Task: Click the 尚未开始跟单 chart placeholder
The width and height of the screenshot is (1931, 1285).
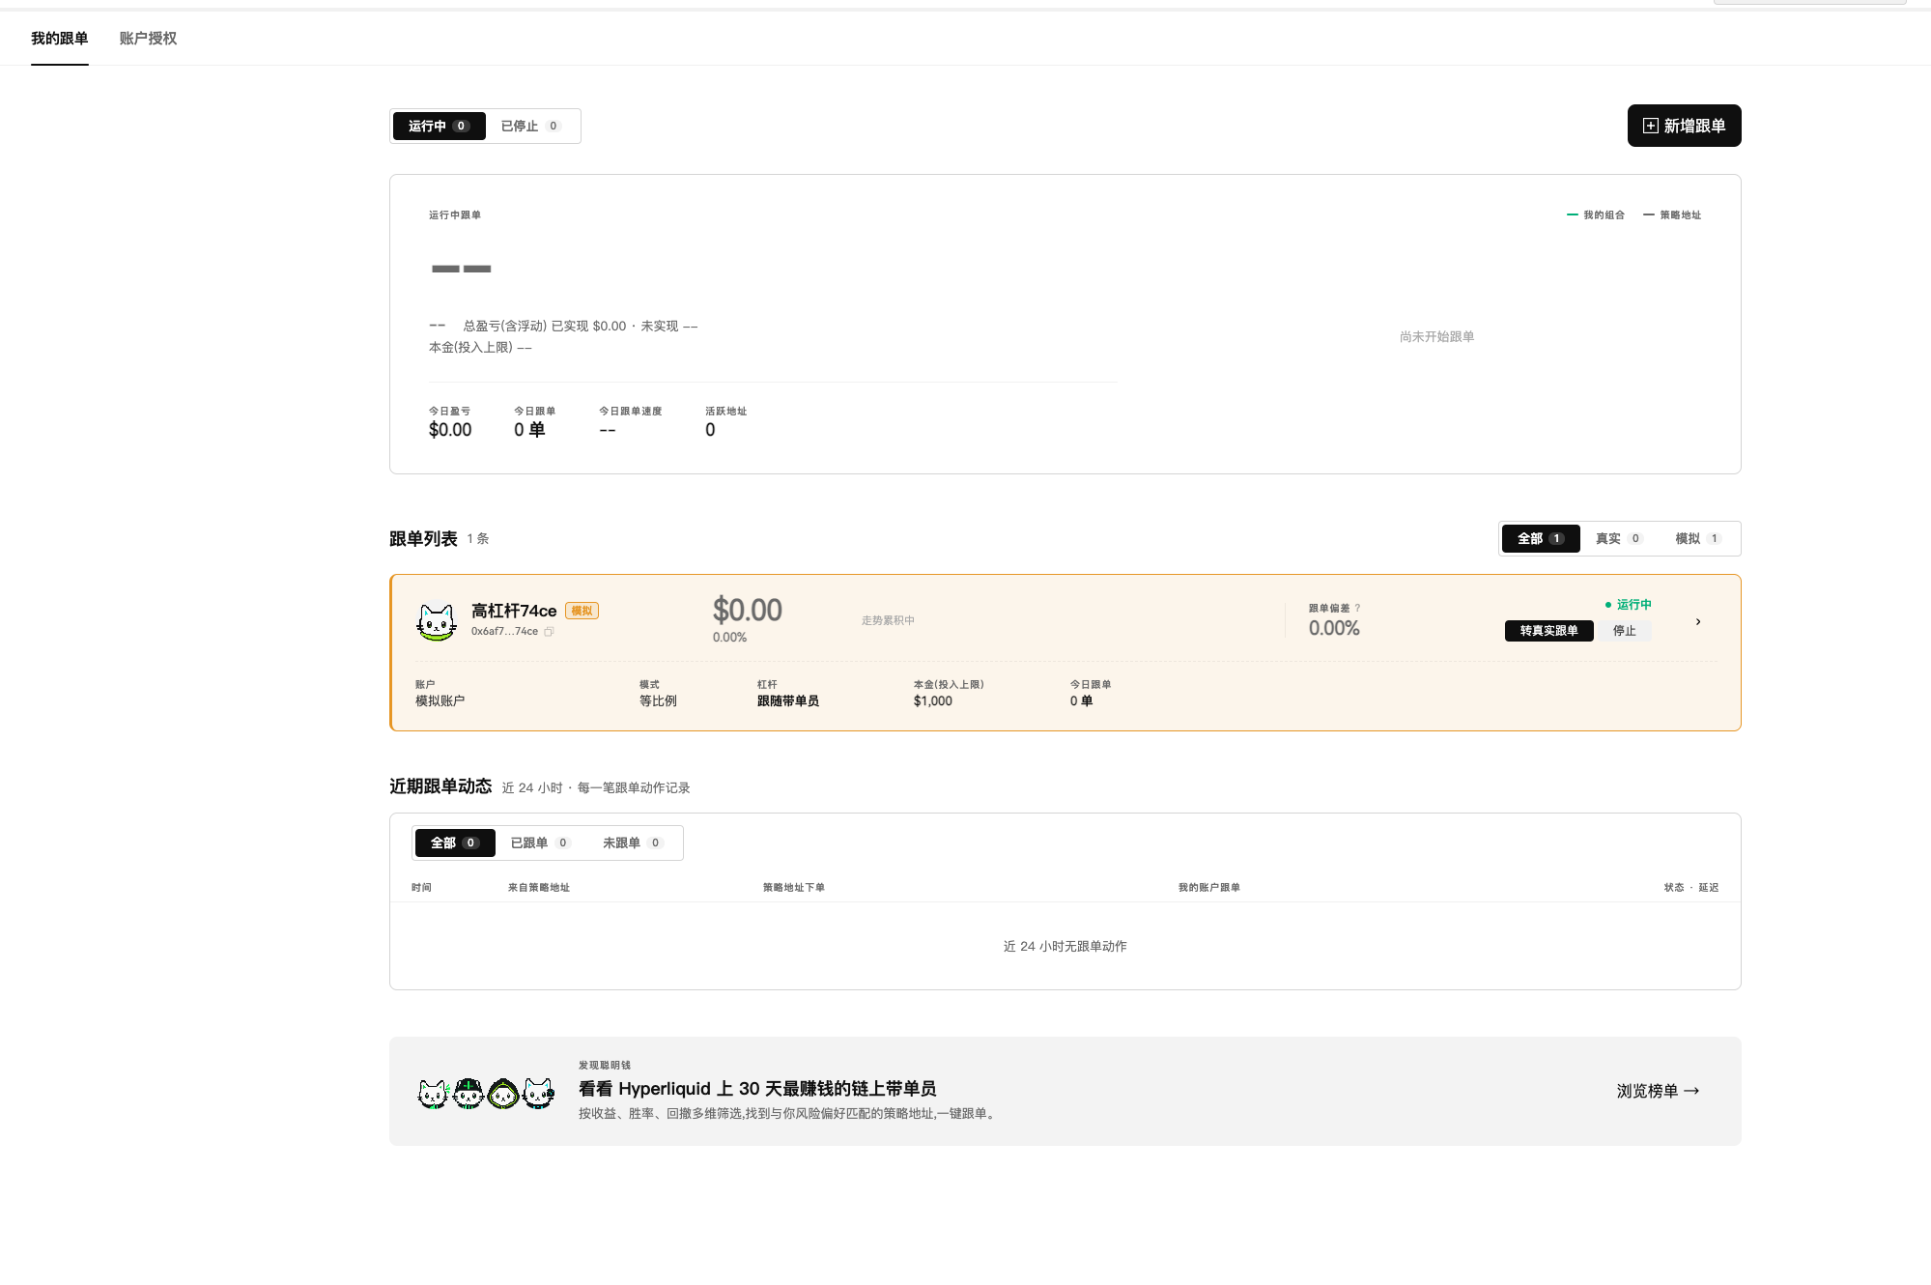Action: (1436, 336)
